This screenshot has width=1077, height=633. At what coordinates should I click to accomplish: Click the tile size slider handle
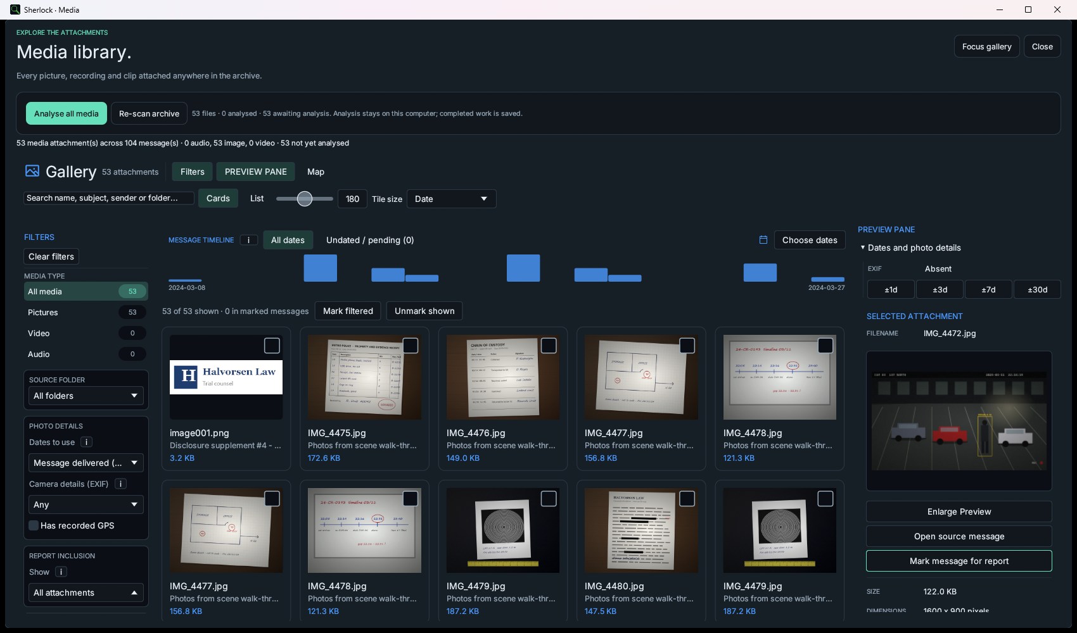coord(305,199)
